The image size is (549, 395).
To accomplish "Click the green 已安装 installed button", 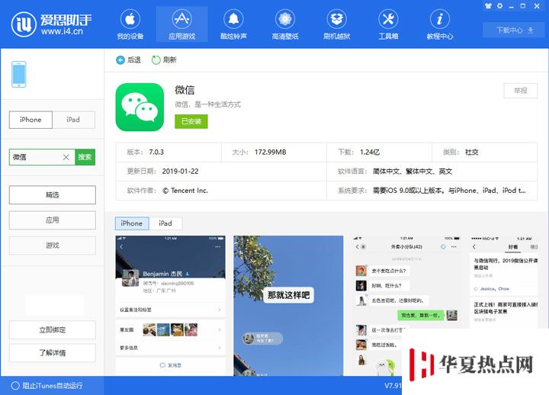I will tap(191, 121).
